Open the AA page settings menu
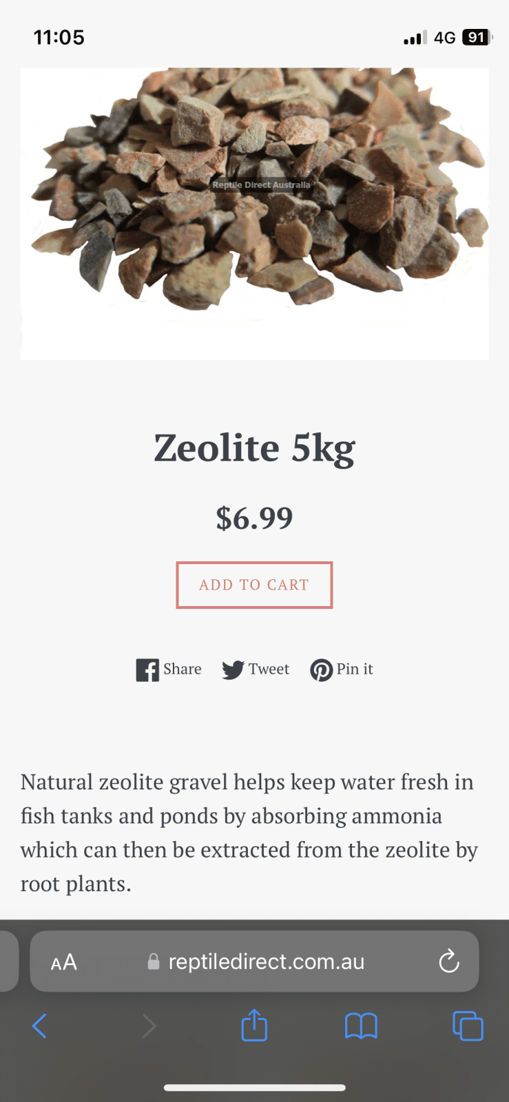Viewport: 509px width, 1102px height. pos(64,962)
